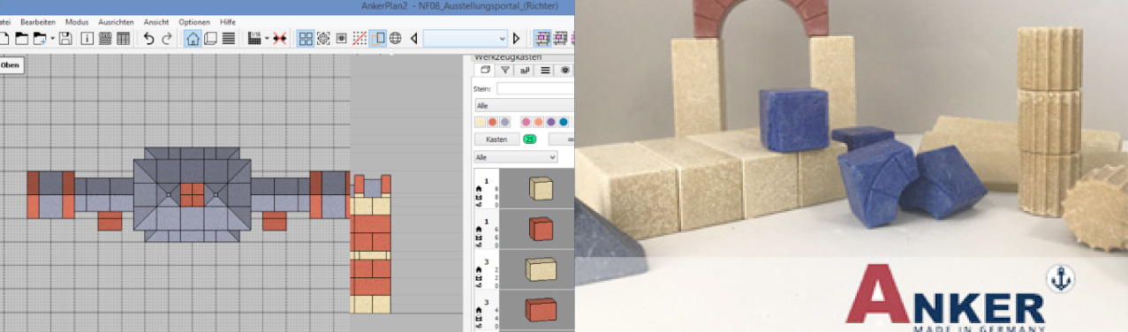The height and width of the screenshot is (332, 1128).
Task: Open the empty toolbar combo box
Action: click(x=465, y=39)
